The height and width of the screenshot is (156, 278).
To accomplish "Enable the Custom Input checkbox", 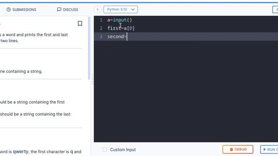I will coord(105,149).
